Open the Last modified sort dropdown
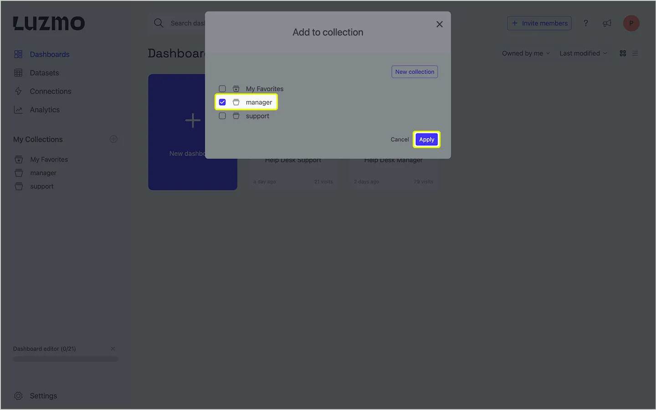 (x=583, y=53)
